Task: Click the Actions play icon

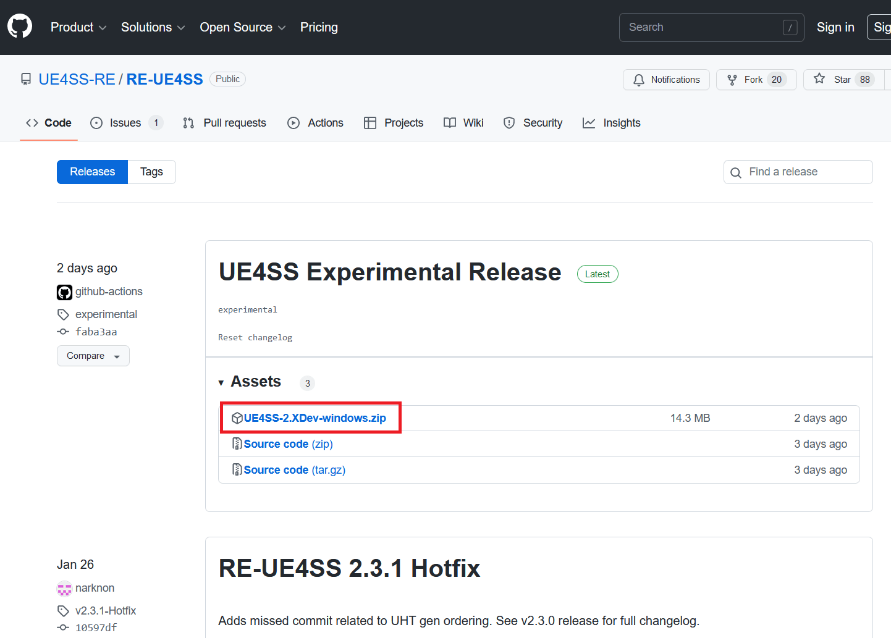Action: point(293,123)
